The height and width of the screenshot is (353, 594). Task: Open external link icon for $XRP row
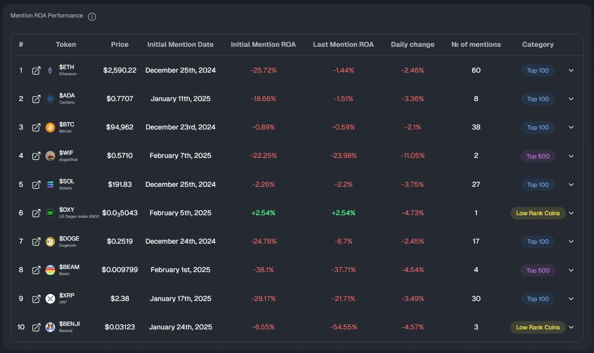tap(36, 299)
